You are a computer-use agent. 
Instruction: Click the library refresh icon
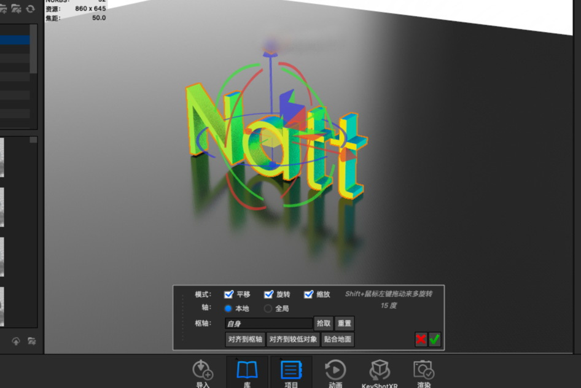[30, 9]
